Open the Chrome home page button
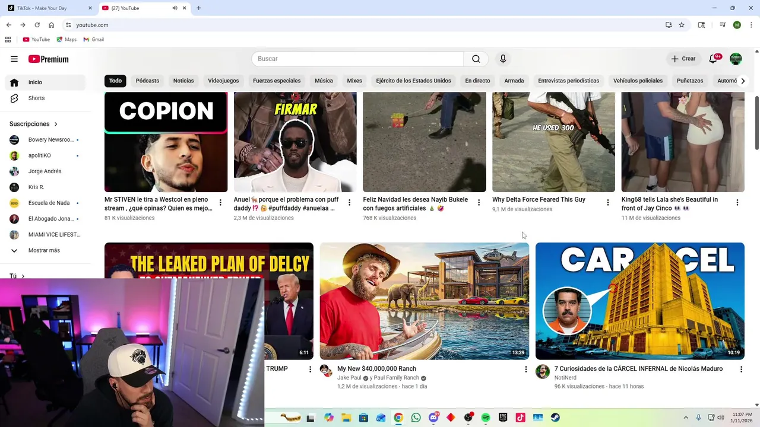The image size is (760, 427). tap(51, 25)
